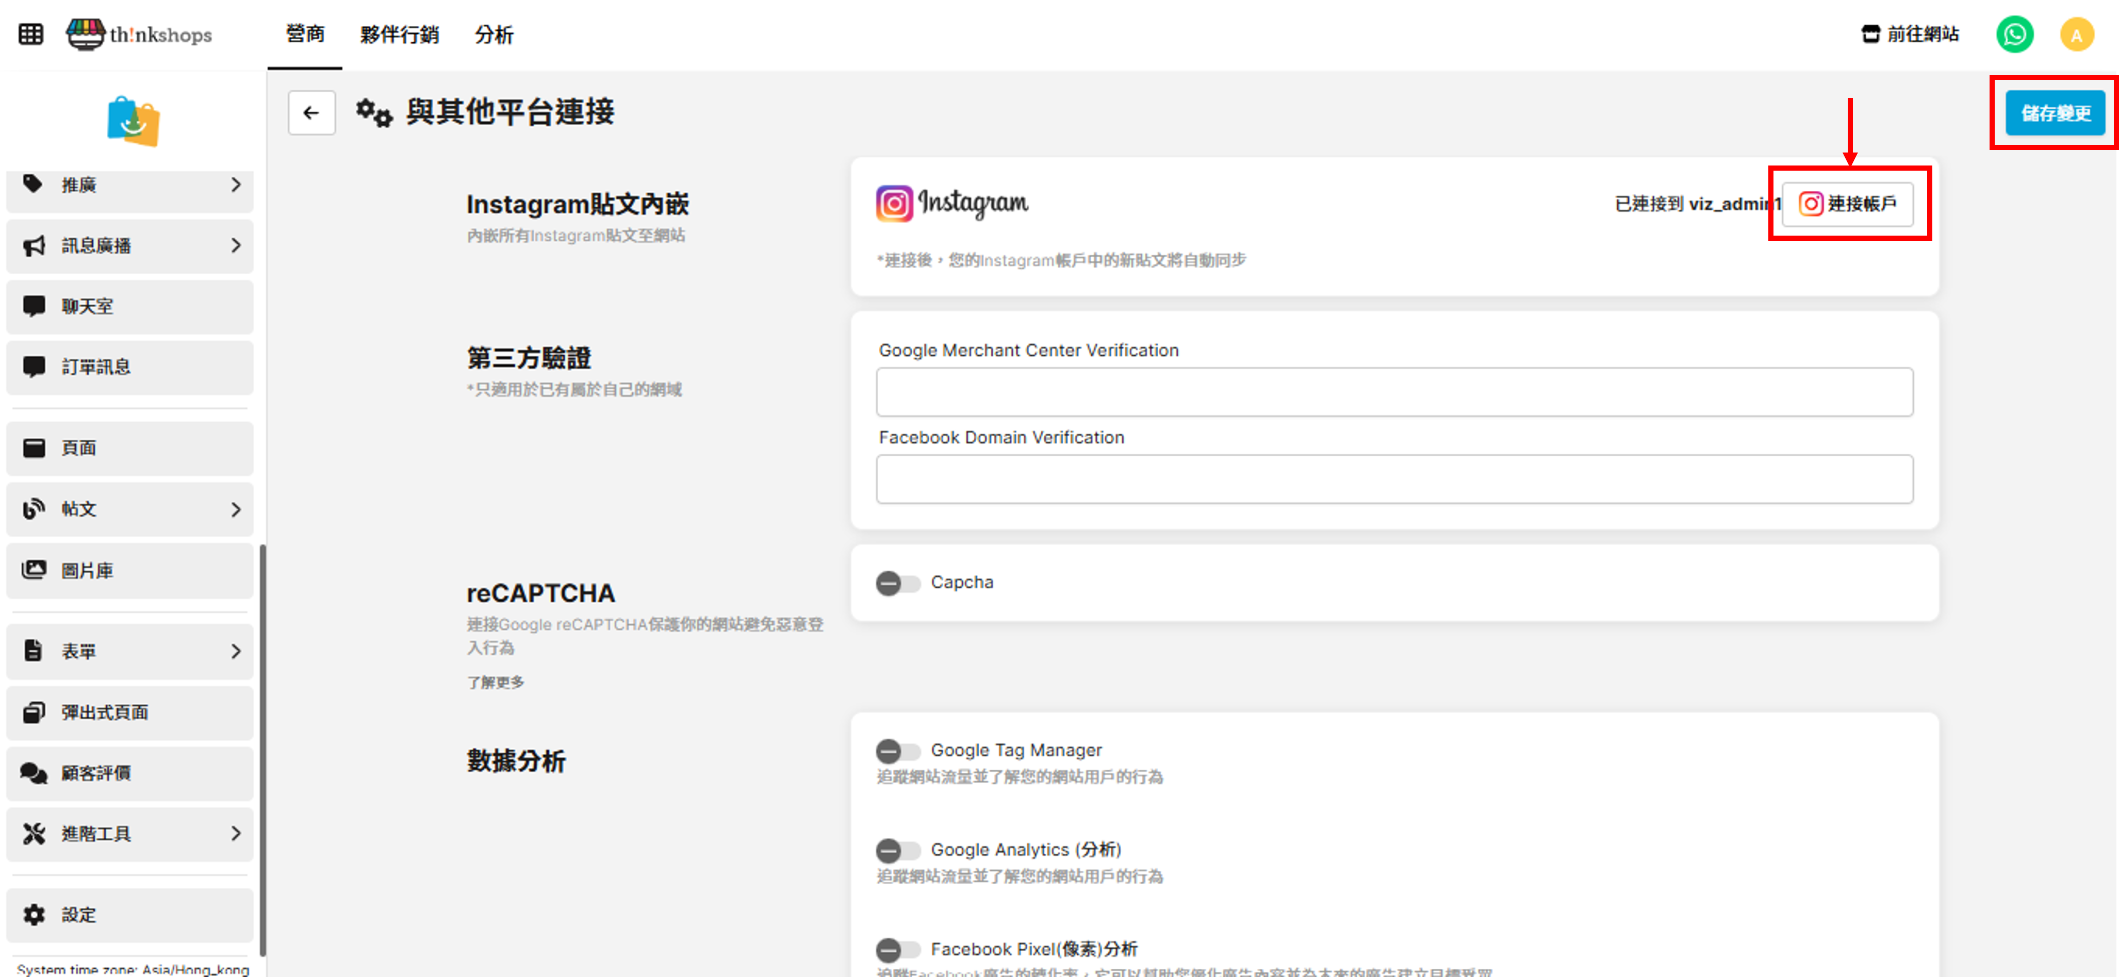This screenshot has width=2119, height=977.
Task: Click the WhatsApp icon in header
Action: pyautogui.click(x=2014, y=35)
